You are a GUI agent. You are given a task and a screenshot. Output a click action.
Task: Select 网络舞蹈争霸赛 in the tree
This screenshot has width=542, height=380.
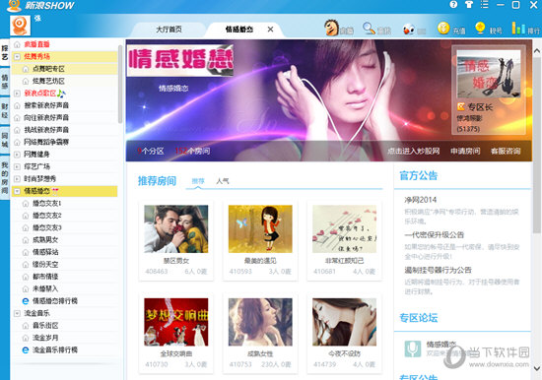46,142
